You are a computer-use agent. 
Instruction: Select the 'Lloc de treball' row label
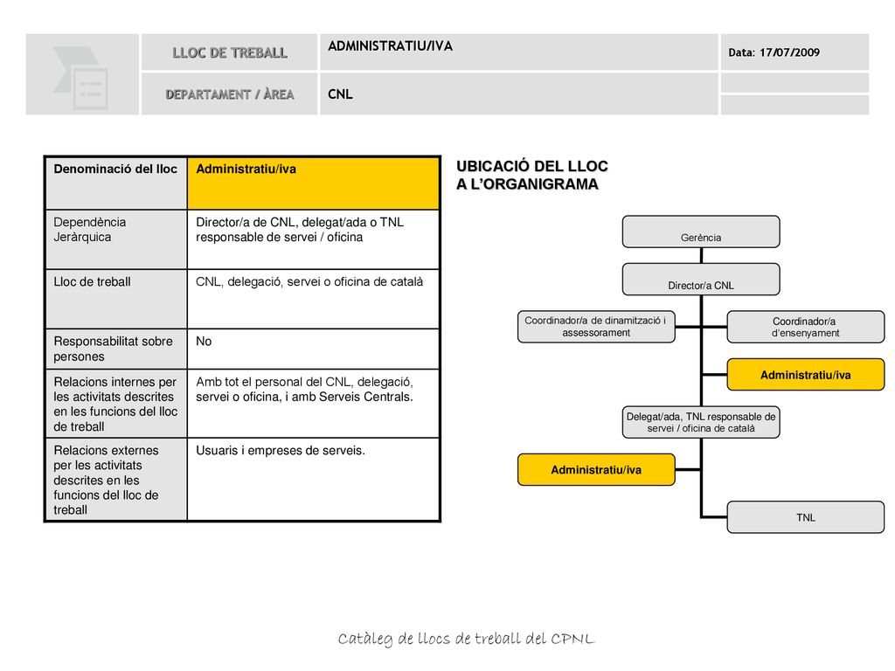tap(116, 299)
